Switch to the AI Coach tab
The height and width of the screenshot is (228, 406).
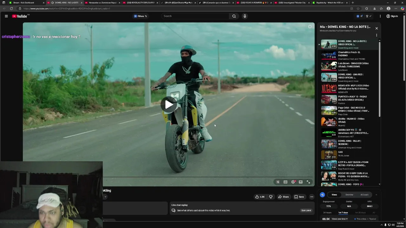point(364,195)
